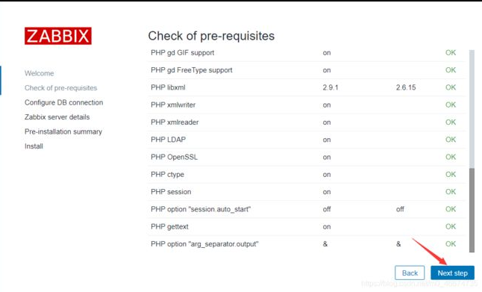The width and height of the screenshot is (482, 292).
Task: Open Pre-installation summary step
Action: tap(63, 131)
